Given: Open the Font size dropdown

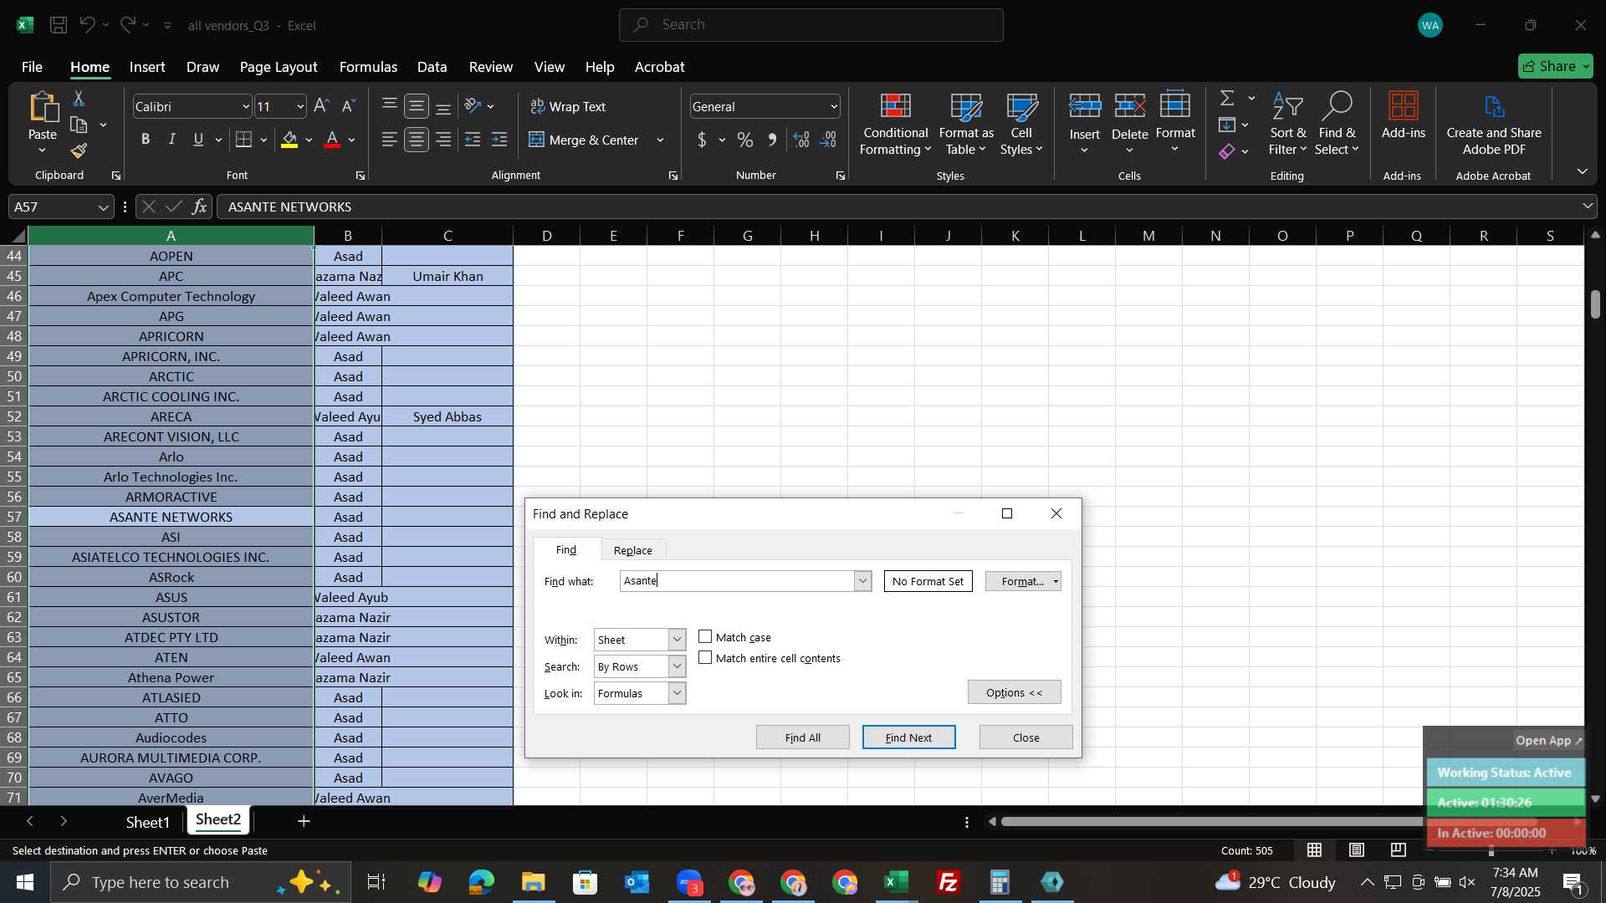Looking at the screenshot, I should click(299, 106).
